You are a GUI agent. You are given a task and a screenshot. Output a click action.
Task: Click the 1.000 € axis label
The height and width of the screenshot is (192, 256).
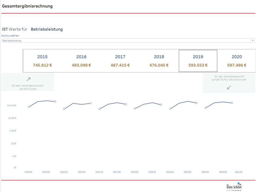click(13, 131)
